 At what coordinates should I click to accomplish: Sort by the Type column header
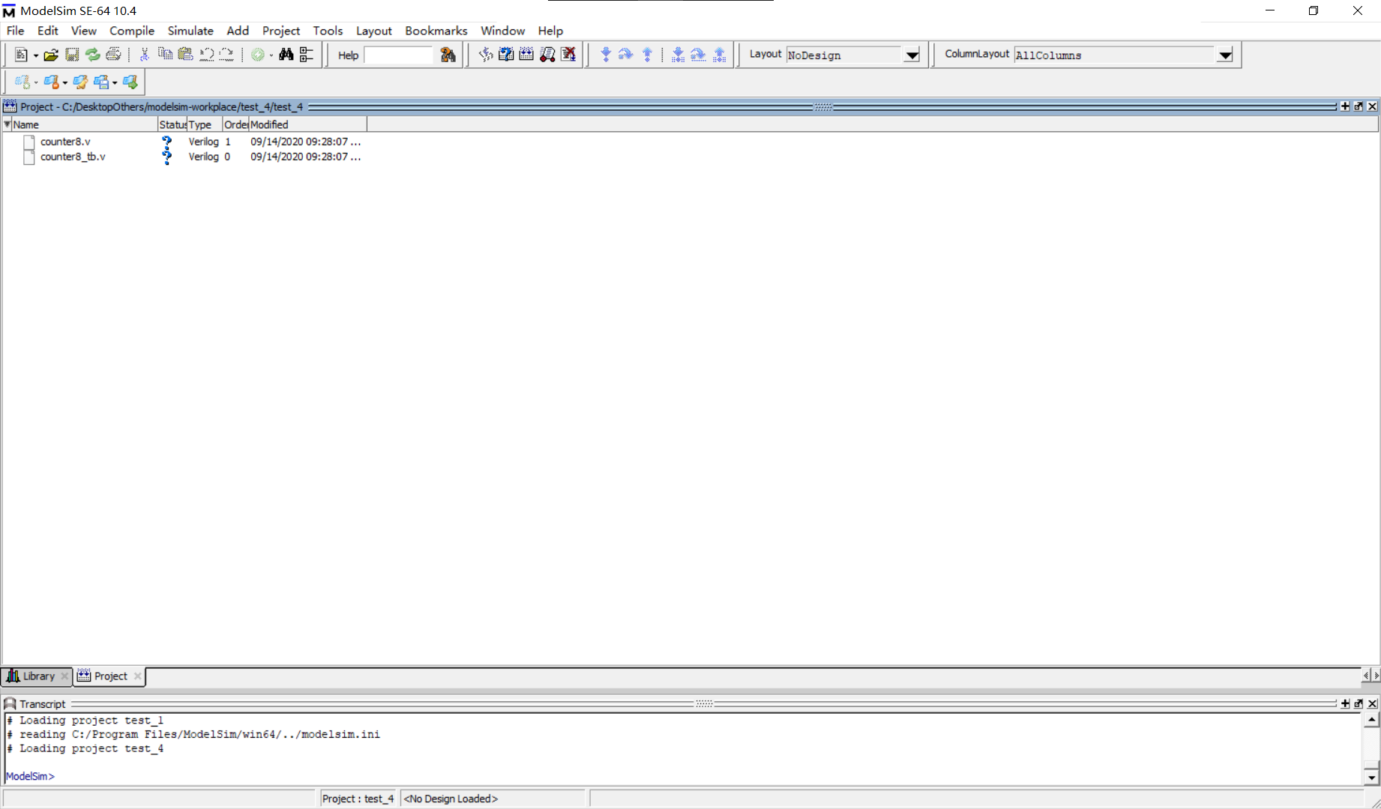(x=205, y=124)
